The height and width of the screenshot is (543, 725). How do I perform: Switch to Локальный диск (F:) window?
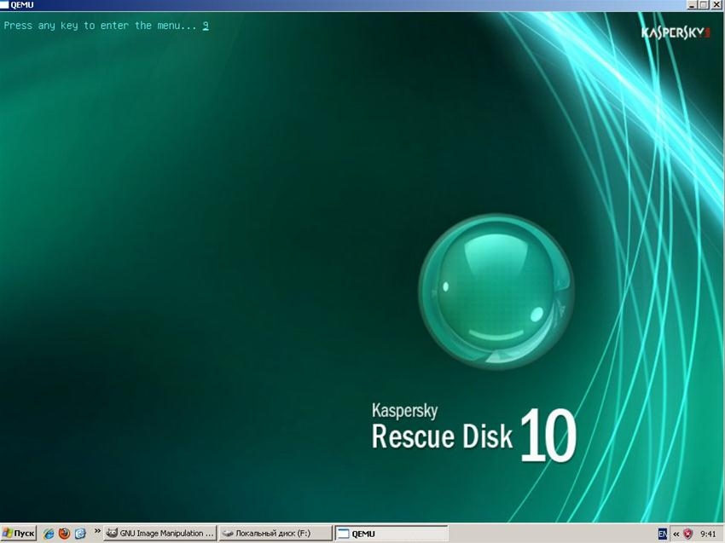(275, 534)
